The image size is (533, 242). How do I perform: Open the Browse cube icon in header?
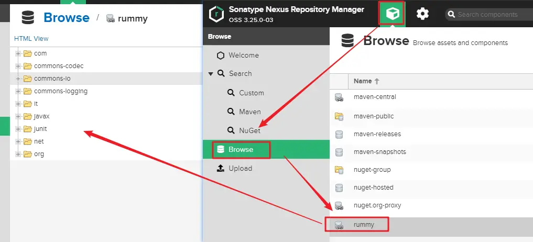pos(392,14)
